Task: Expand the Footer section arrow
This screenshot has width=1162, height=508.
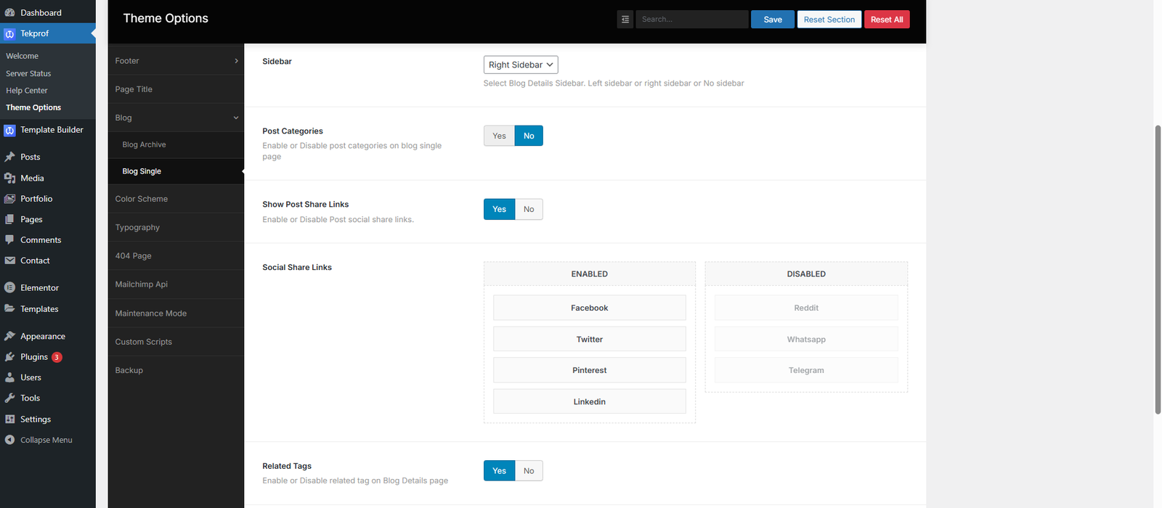Action: [x=236, y=61]
